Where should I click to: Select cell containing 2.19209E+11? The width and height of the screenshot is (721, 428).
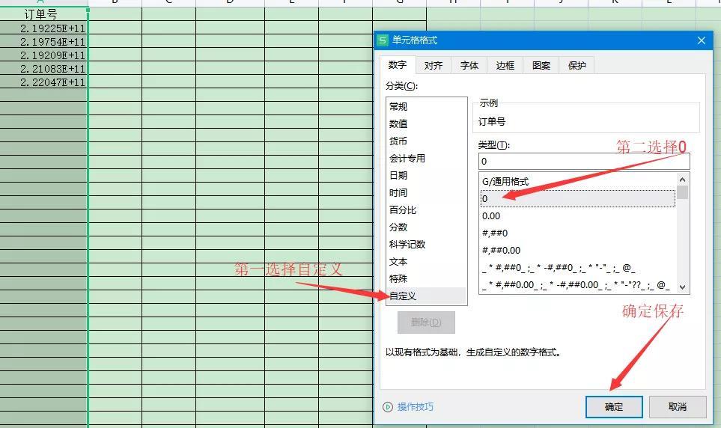coord(43,55)
